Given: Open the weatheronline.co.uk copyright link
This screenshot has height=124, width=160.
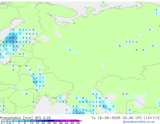Looking at the screenshot, I should [139, 122].
